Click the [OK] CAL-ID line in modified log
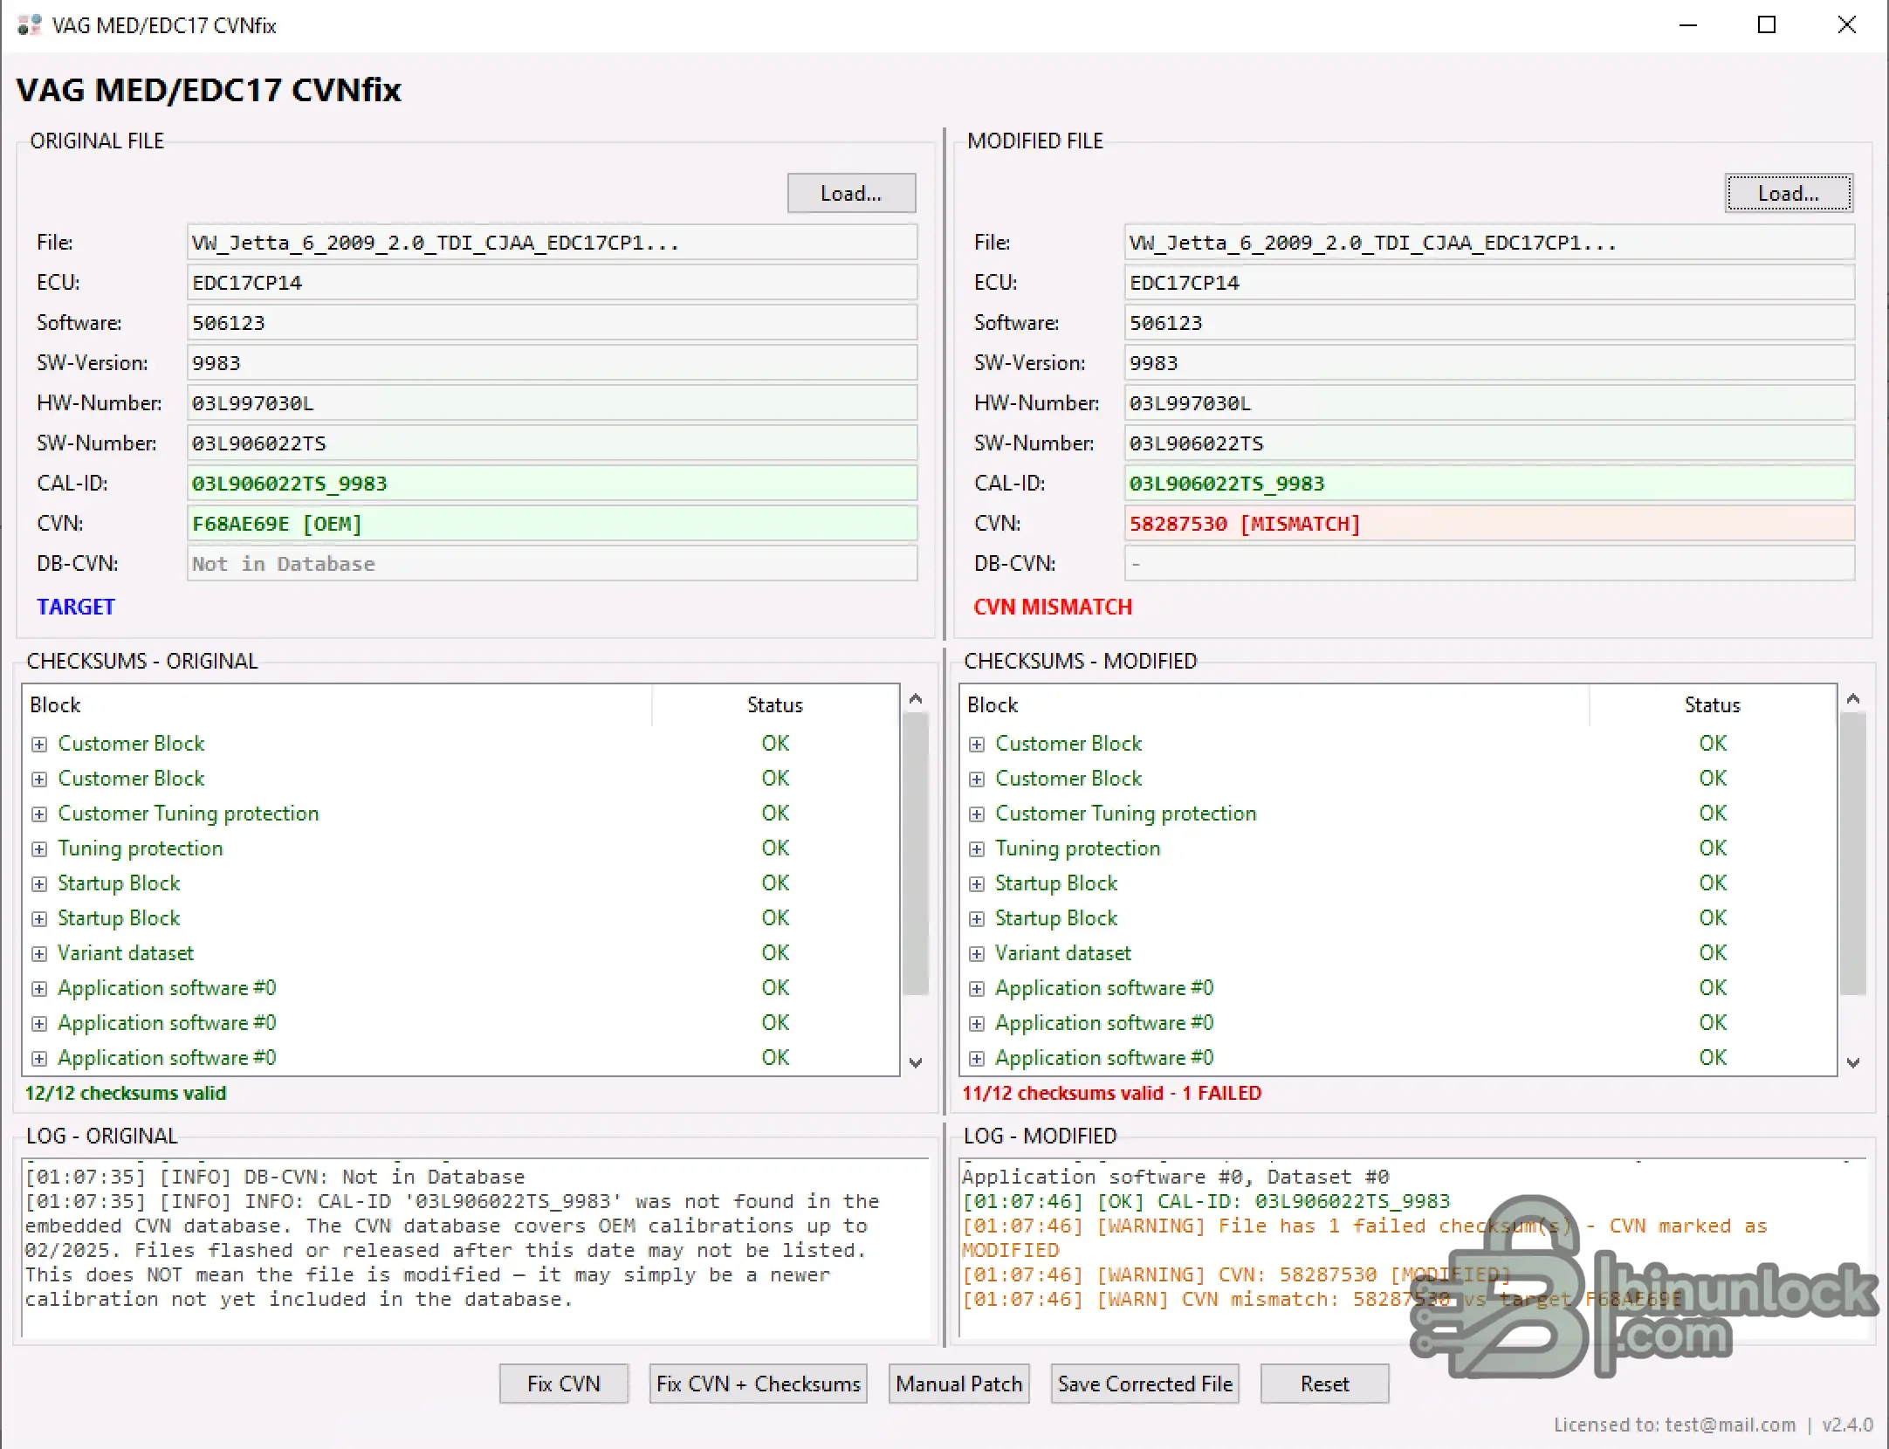The image size is (1889, 1449). tap(1206, 1201)
